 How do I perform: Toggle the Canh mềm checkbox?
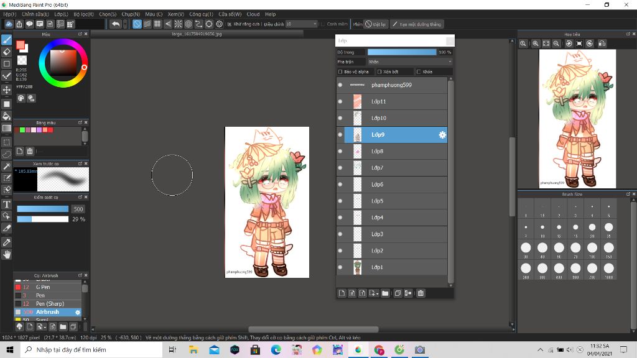(x=323, y=24)
